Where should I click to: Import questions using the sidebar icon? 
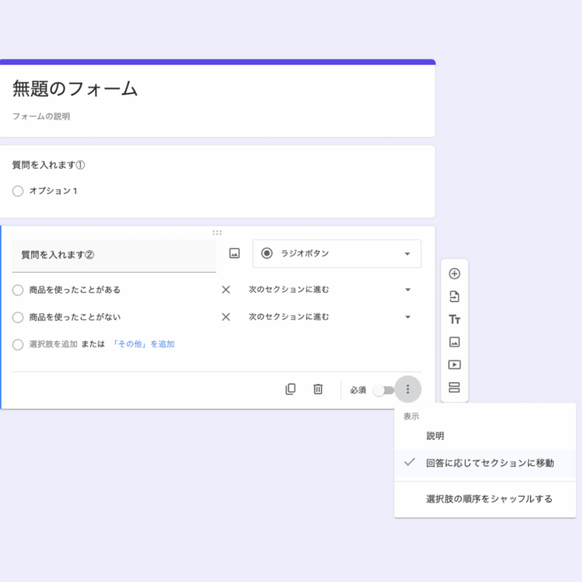[454, 296]
